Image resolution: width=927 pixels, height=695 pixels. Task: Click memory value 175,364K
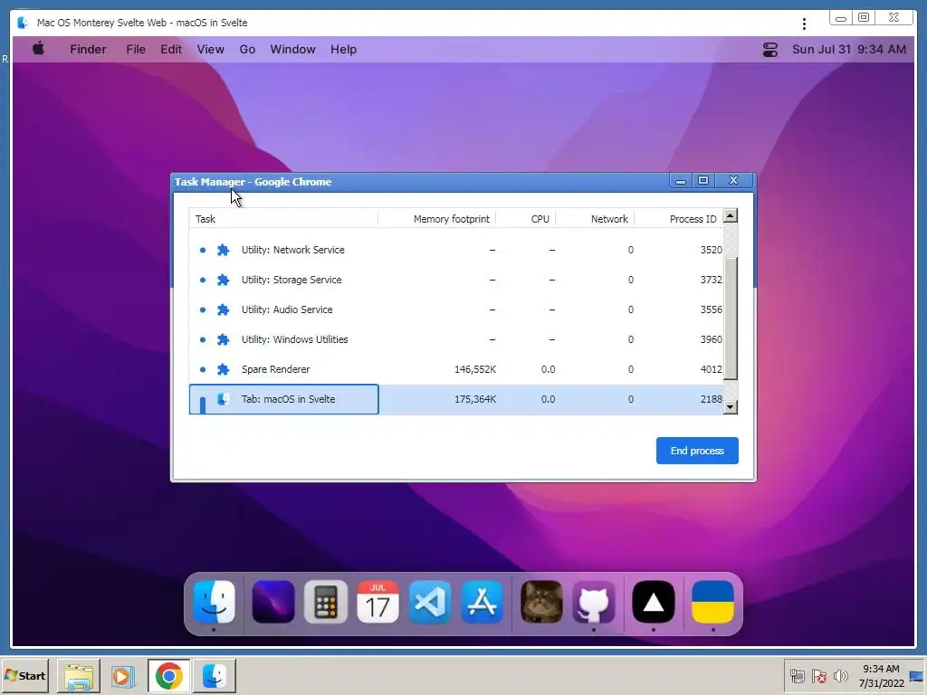click(474, 399)
